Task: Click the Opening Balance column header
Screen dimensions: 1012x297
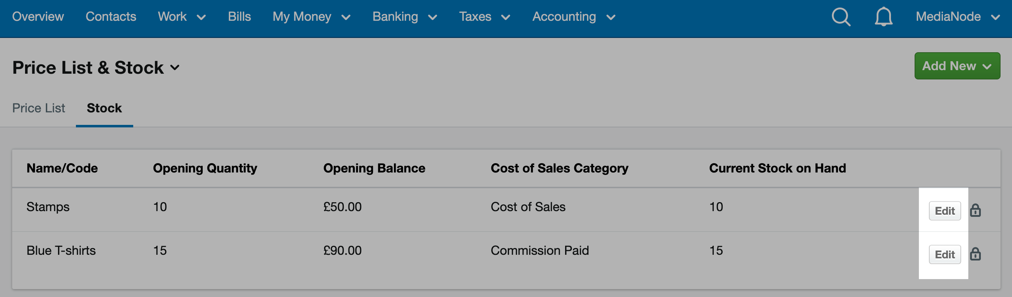Action: (374, 168)
